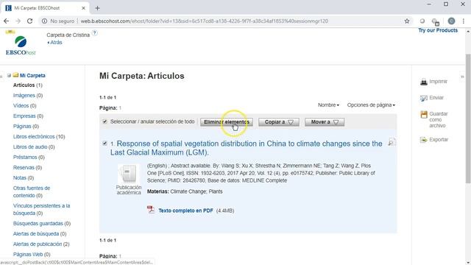The image size is (471, 265).
Task: Click the Eliminar elementos button
Action: (x=227, y=122)
